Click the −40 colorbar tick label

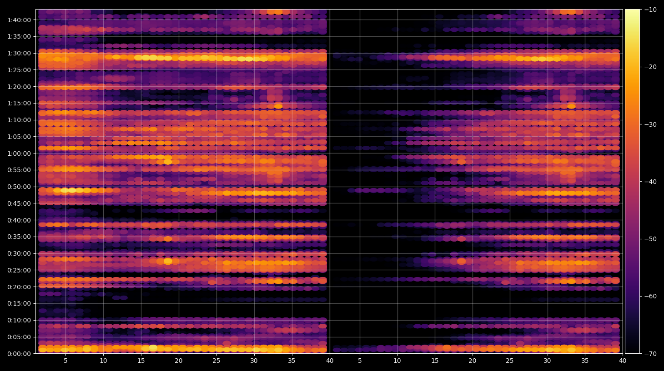651,182
